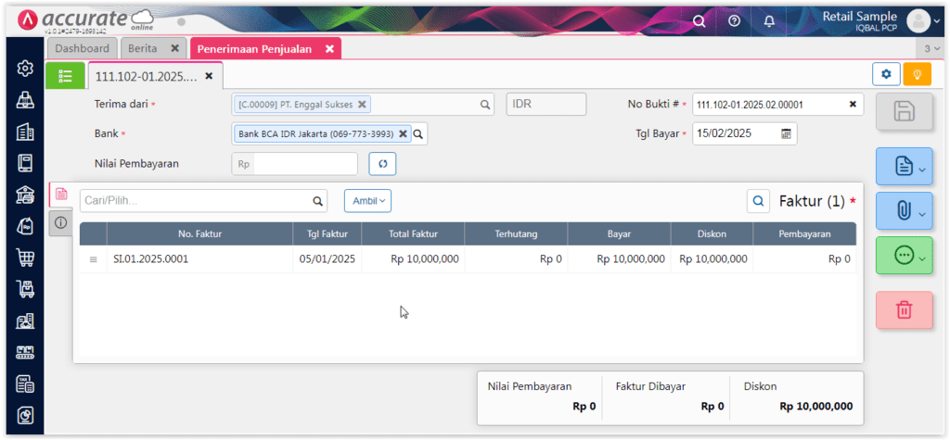Screen dimensions: 950x440
Task: Click the help question mark icon
Action: pos(734,20)
